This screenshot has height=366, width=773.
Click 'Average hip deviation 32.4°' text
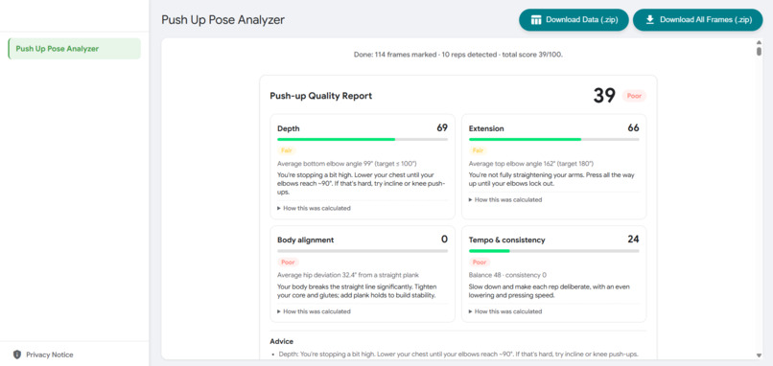coord(348,275)
